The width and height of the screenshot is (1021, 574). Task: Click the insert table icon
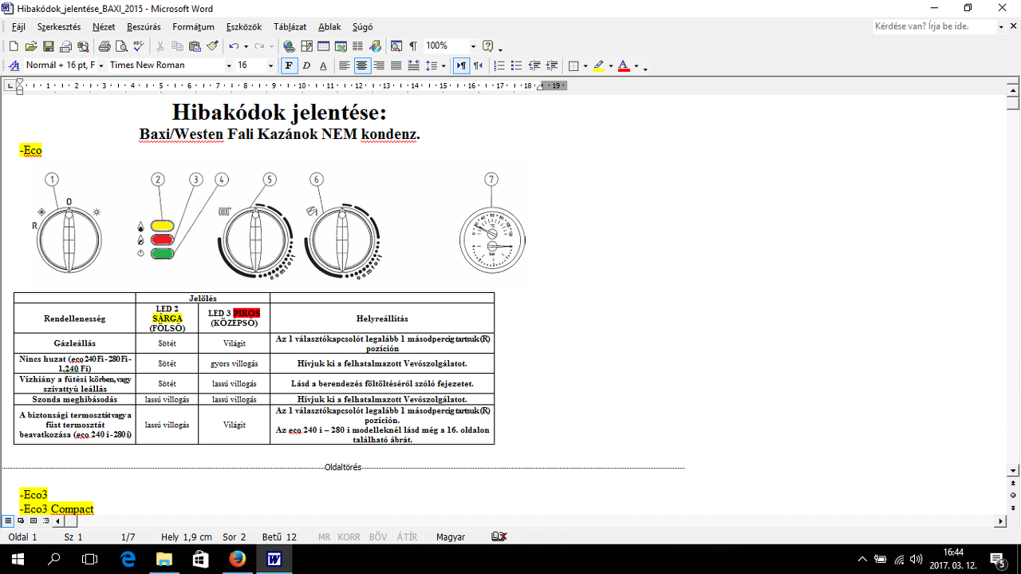tap(324, 46)
